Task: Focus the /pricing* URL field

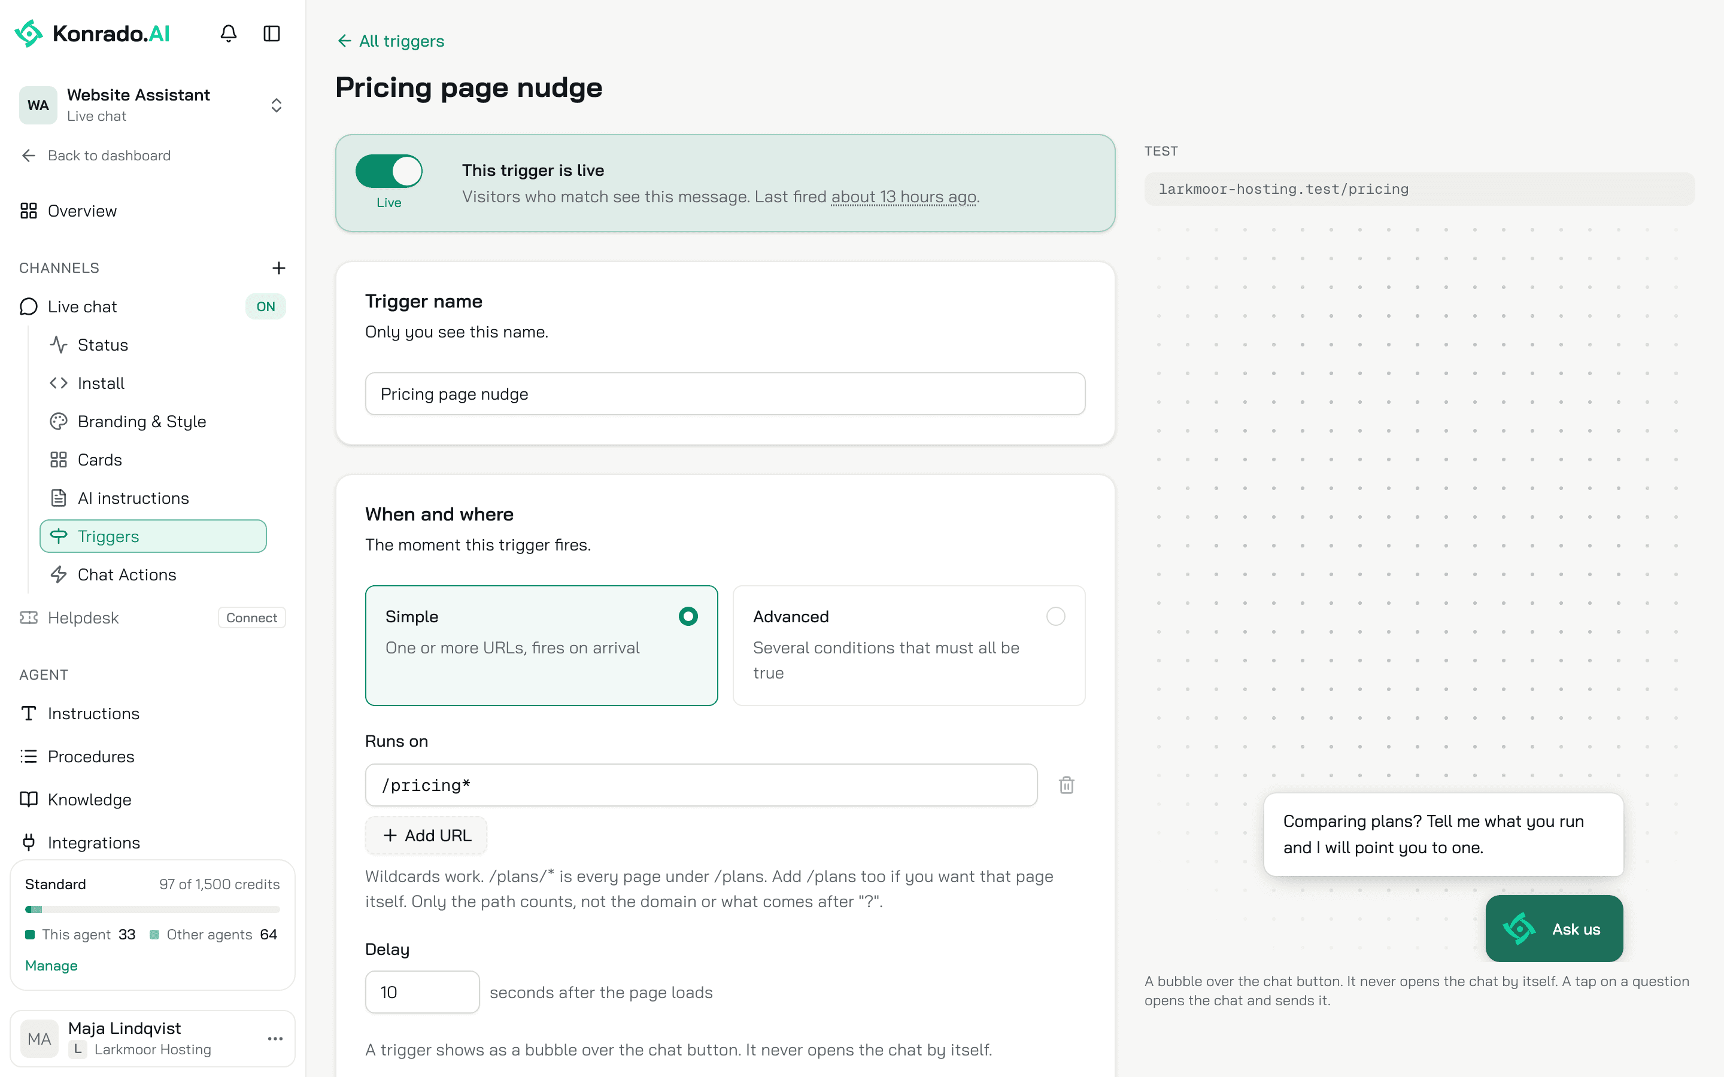Action: pos(701,785)
